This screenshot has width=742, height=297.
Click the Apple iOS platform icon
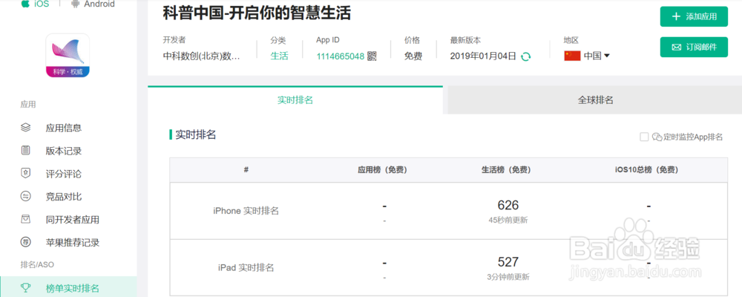[x=25, y=4]
